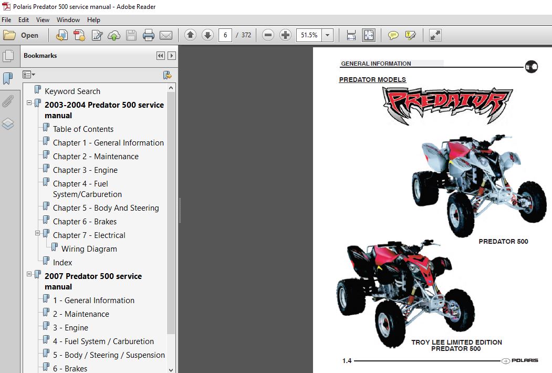Image resolution: width=552 pixels, height=373 pixels.
Task: Click the Create PDF online icon
Action: (62, 35)
